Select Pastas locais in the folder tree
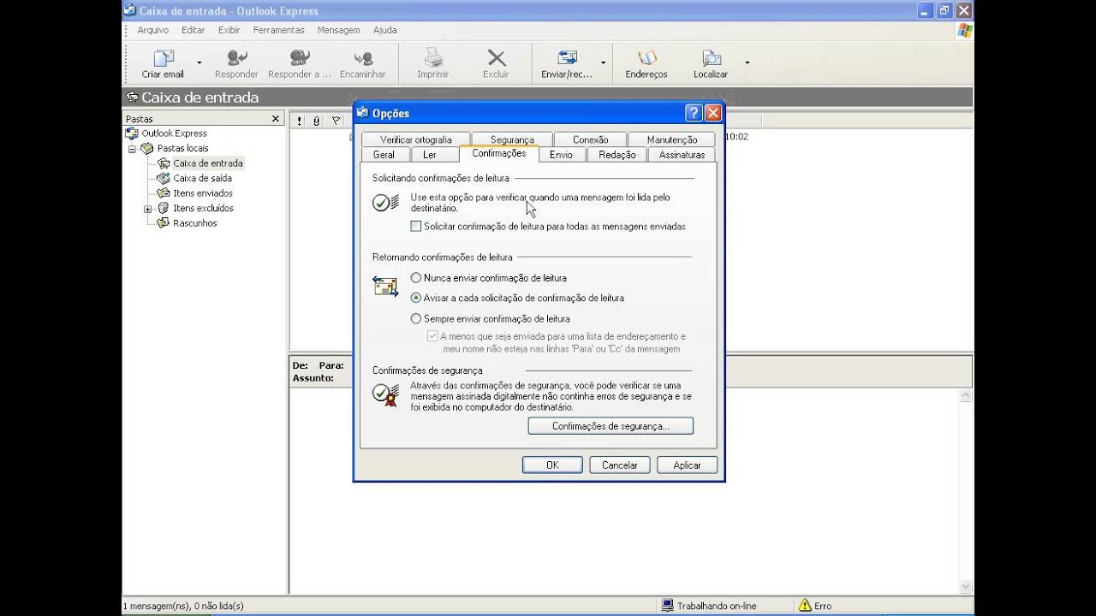1096x616 pixels. pyautogui.click(x=182, y=148)
